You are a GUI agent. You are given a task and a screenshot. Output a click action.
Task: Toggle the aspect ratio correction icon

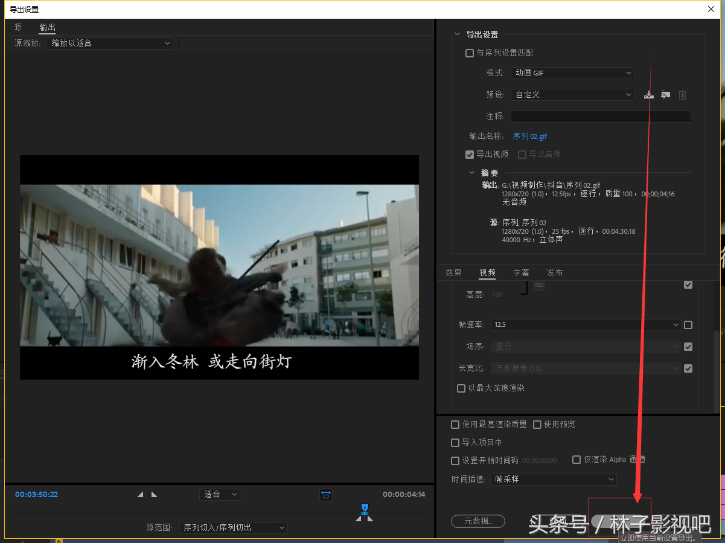(x=326, y=495)
